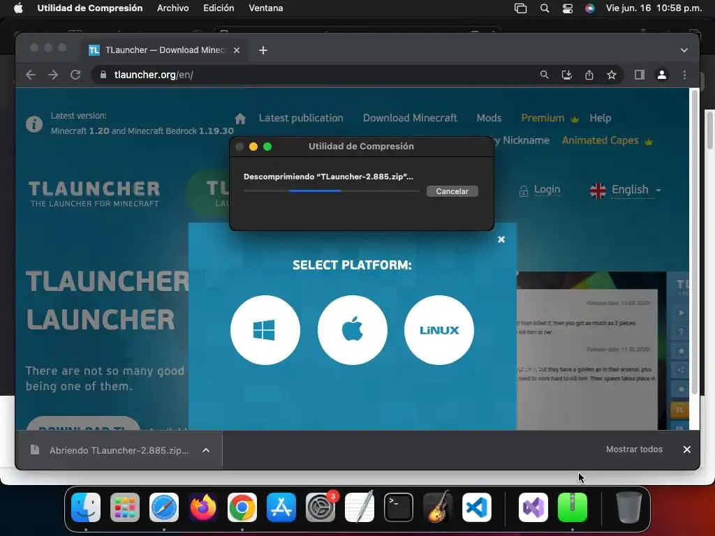Open GarageBand from the Dock

(438, 507)
